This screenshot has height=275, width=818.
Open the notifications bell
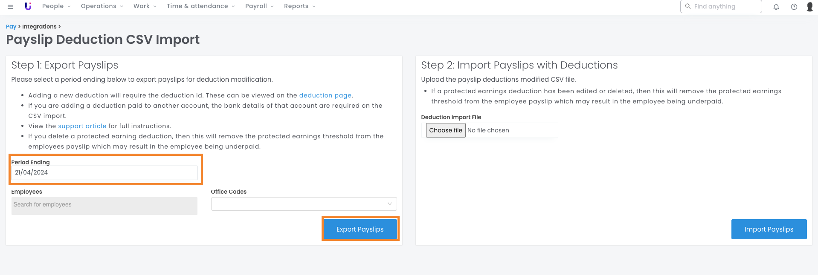[776, 7]
